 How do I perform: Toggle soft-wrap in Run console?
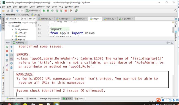click(11, 55)
